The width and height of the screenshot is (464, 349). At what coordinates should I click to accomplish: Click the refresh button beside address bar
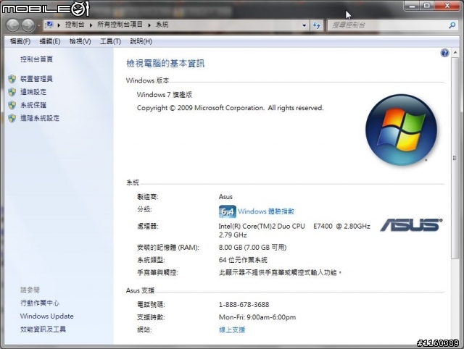(317, 25)
